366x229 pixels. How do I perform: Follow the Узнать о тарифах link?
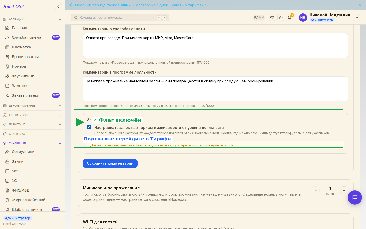[187, 5]
